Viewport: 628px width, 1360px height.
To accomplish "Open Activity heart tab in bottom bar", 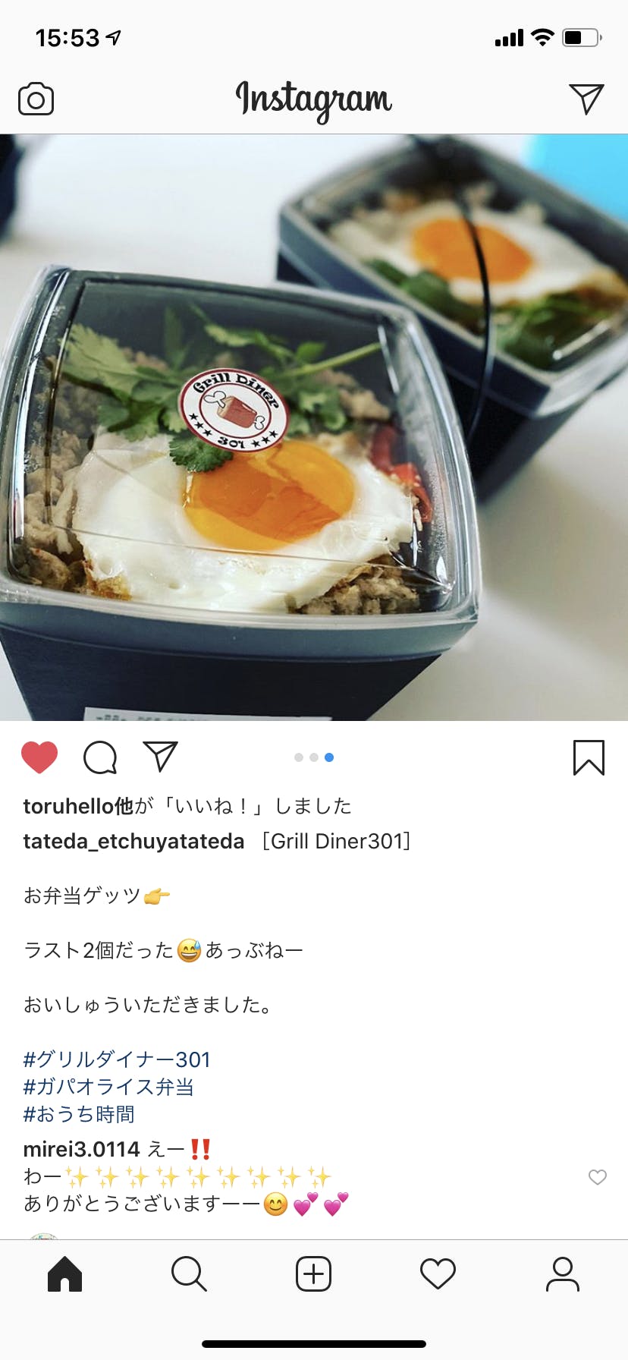I will [438, 1273].
